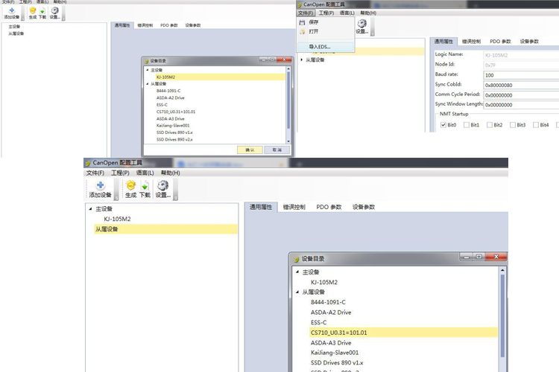This screenshot has width=559, height=372.
Task: Select KaiJiang-Slave001 in dialog with CS710 highlighted
Action: point(335,353)
